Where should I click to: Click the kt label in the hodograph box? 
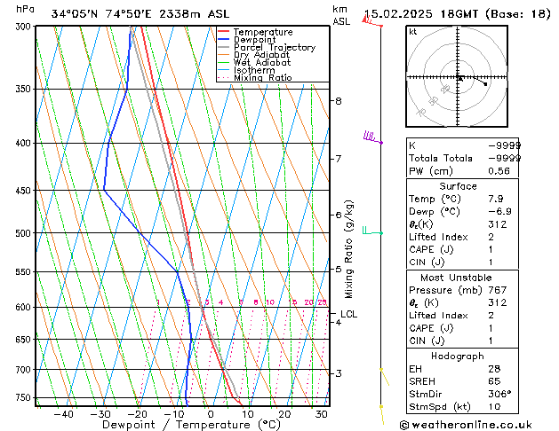point(413,31)
